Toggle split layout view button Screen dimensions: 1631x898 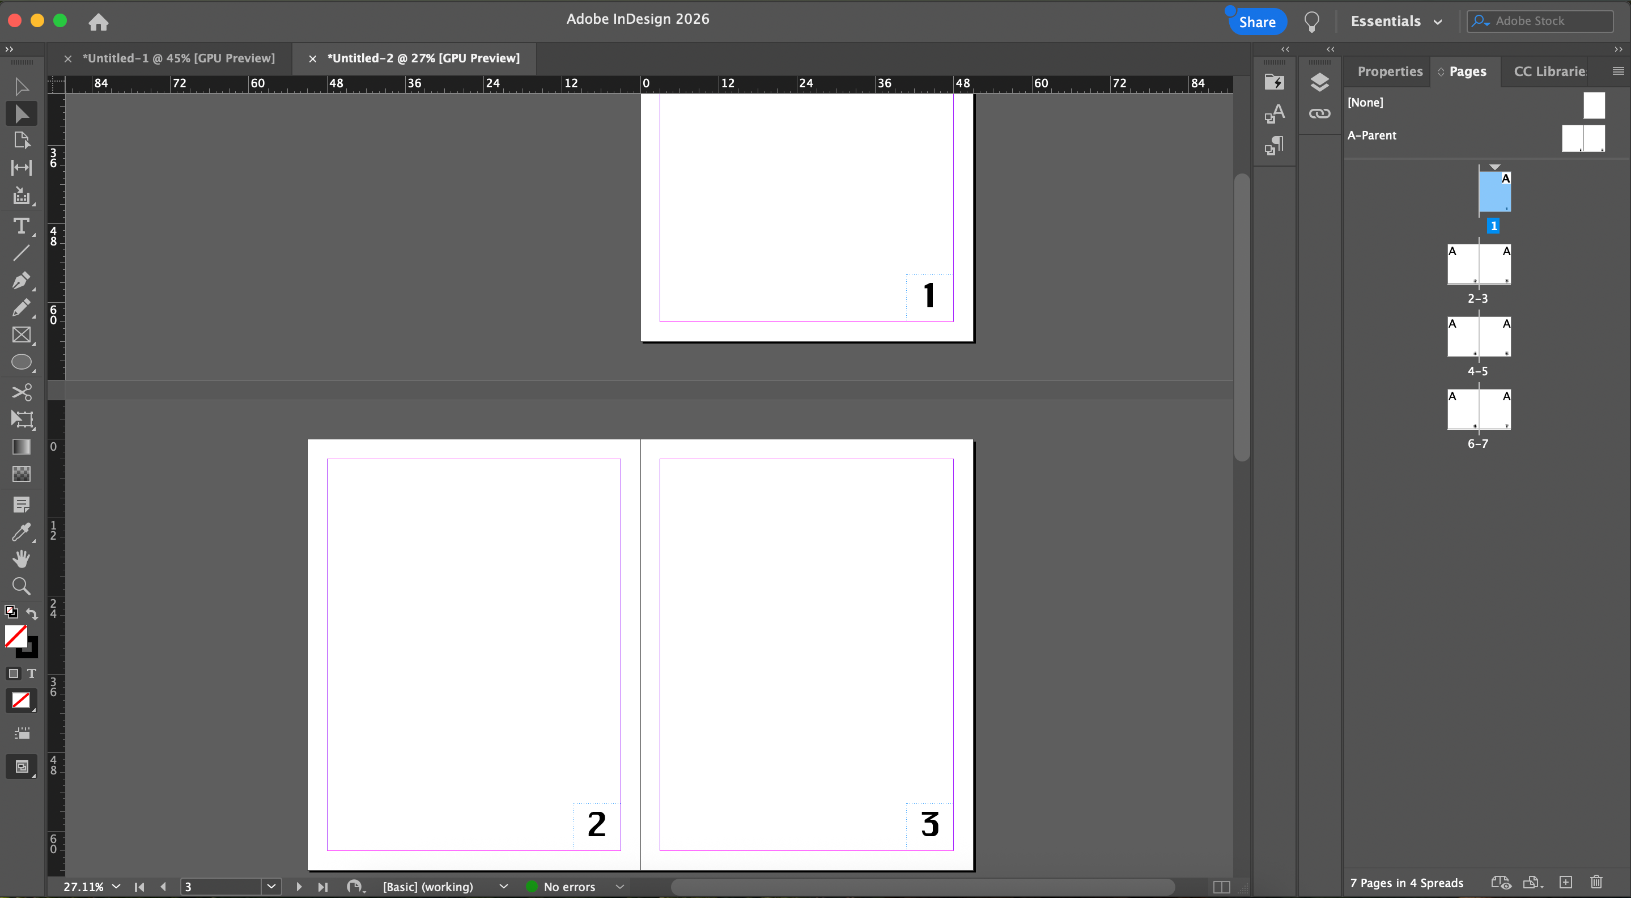[x=1221, y=887]
